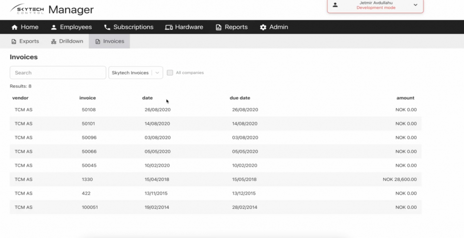Click the due date 05/05/2020
Screen dimensions: 464x238
pyautogui.click(x=245, y=151)
